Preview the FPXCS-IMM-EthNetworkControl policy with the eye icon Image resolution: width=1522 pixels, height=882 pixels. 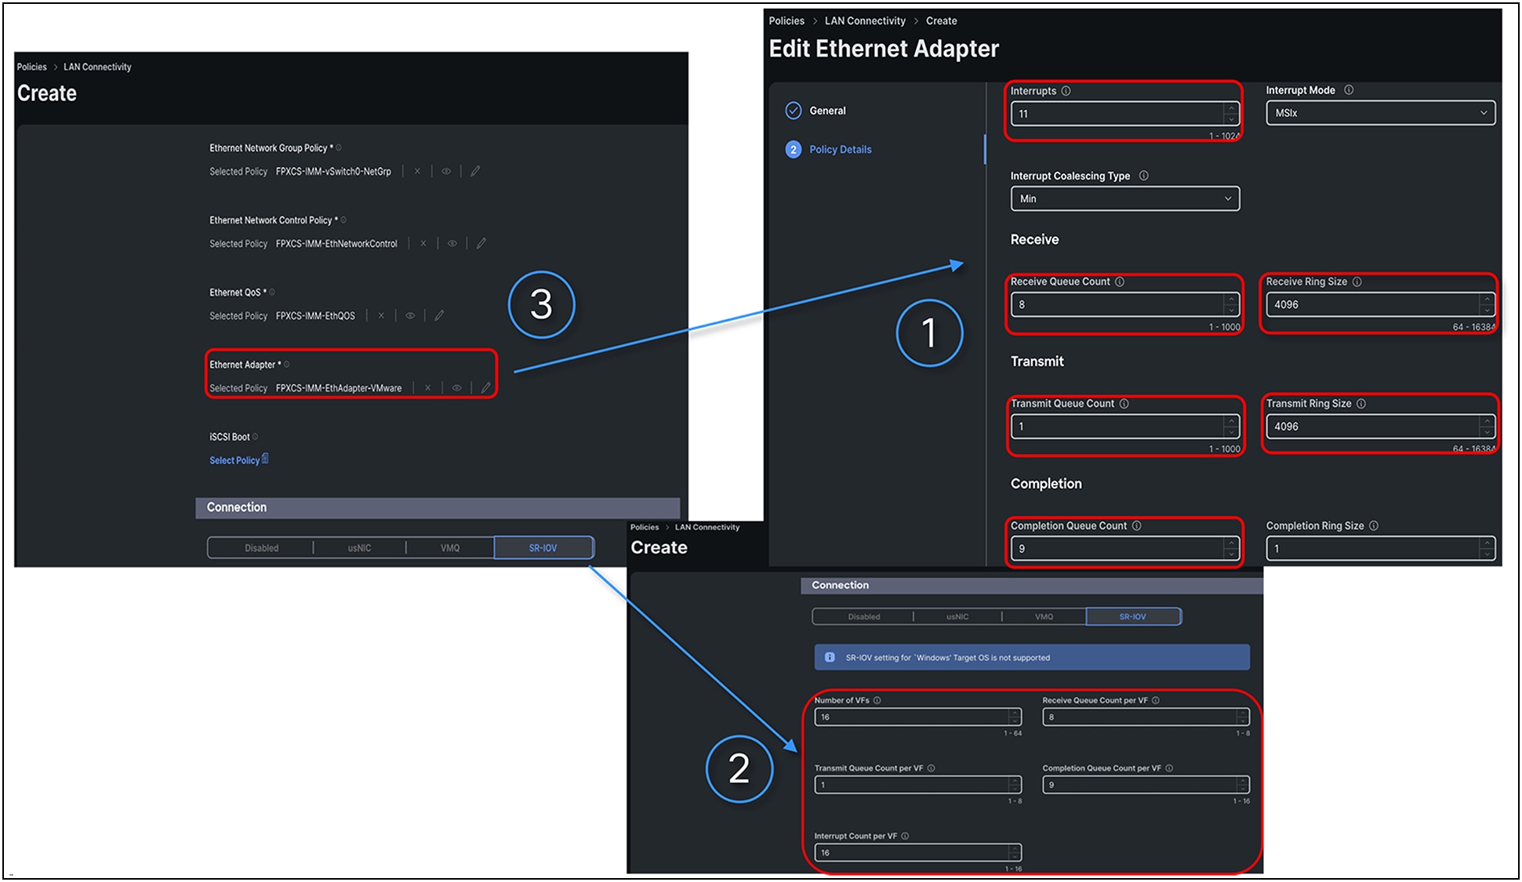[452, 243]
